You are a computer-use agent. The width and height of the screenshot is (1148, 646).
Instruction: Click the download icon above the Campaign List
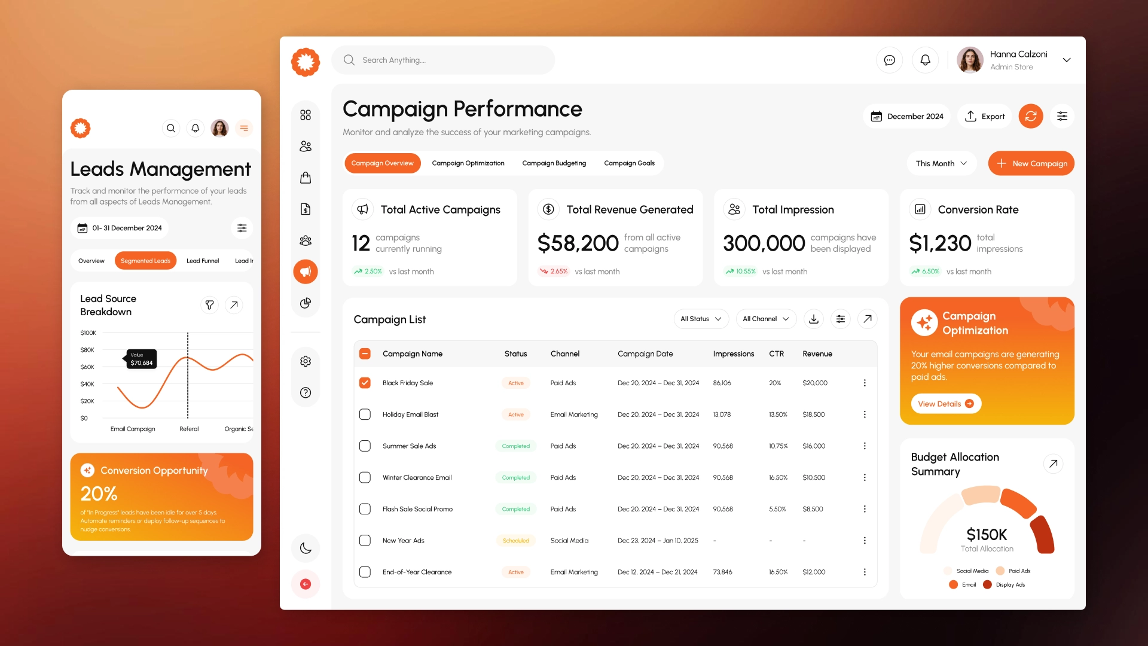813,319
